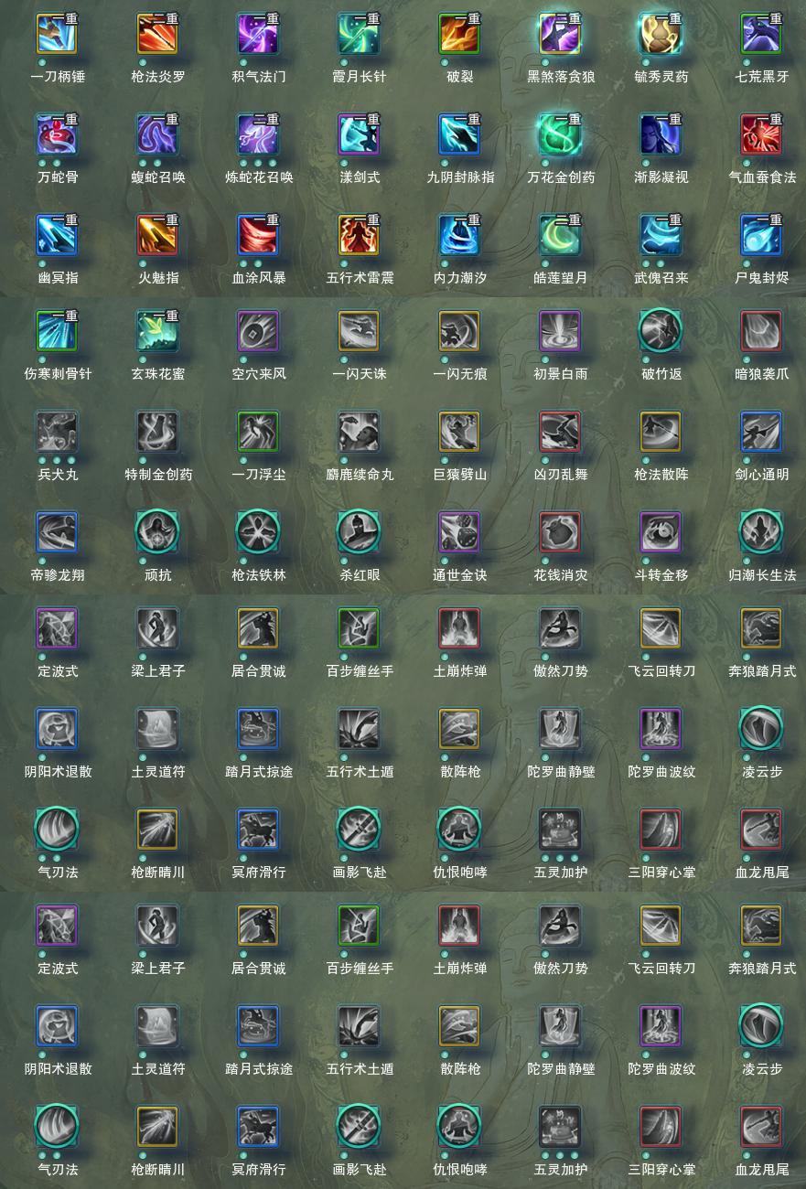This screenshot has width=806, height=1189.
Task: Choose the 兵犬丸 skill icon
Action: pyautogui.click(x=57, y=433)
